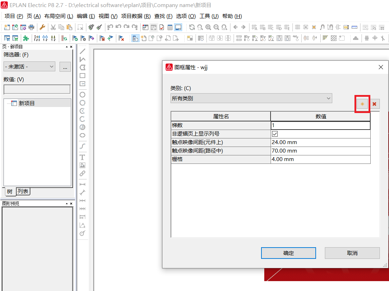389x291 pixels.
Task: Click the 取消 button
Action: point(352,253)
